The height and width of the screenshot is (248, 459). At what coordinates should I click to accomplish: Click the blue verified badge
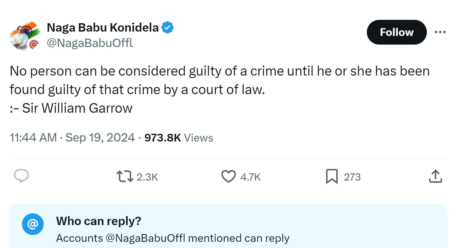[x=167, y=28]
